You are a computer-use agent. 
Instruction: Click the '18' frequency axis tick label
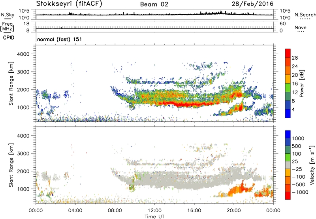point(26,24)
